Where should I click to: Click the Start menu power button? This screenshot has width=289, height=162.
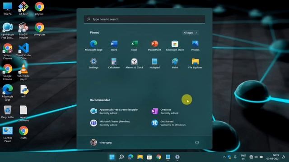click(x=197, y=142)
